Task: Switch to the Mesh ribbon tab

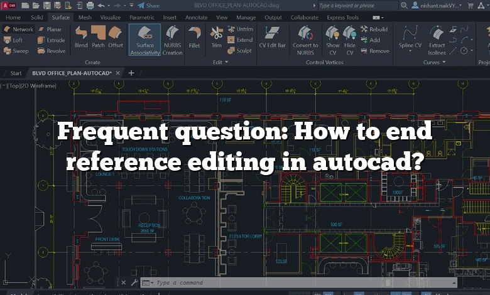Action: point(84,18)
